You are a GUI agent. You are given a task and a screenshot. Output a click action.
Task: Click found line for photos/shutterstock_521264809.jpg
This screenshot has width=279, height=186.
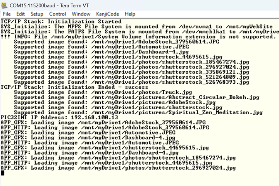(132, 77)
